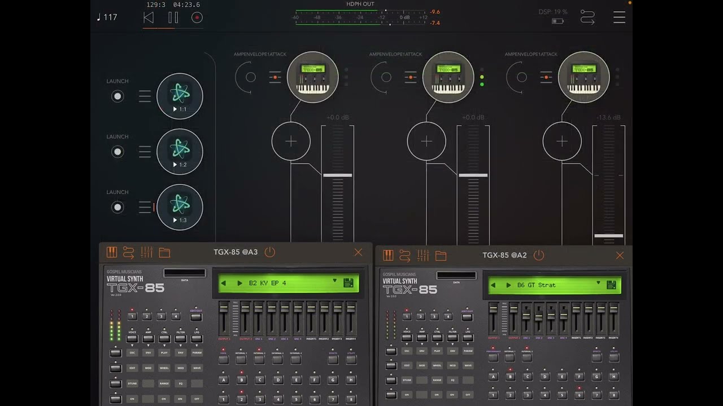Select the VOICE button in TGX-85 @A3
The width and height of the screenshot is (723, 406).
[x=132, y=338]
